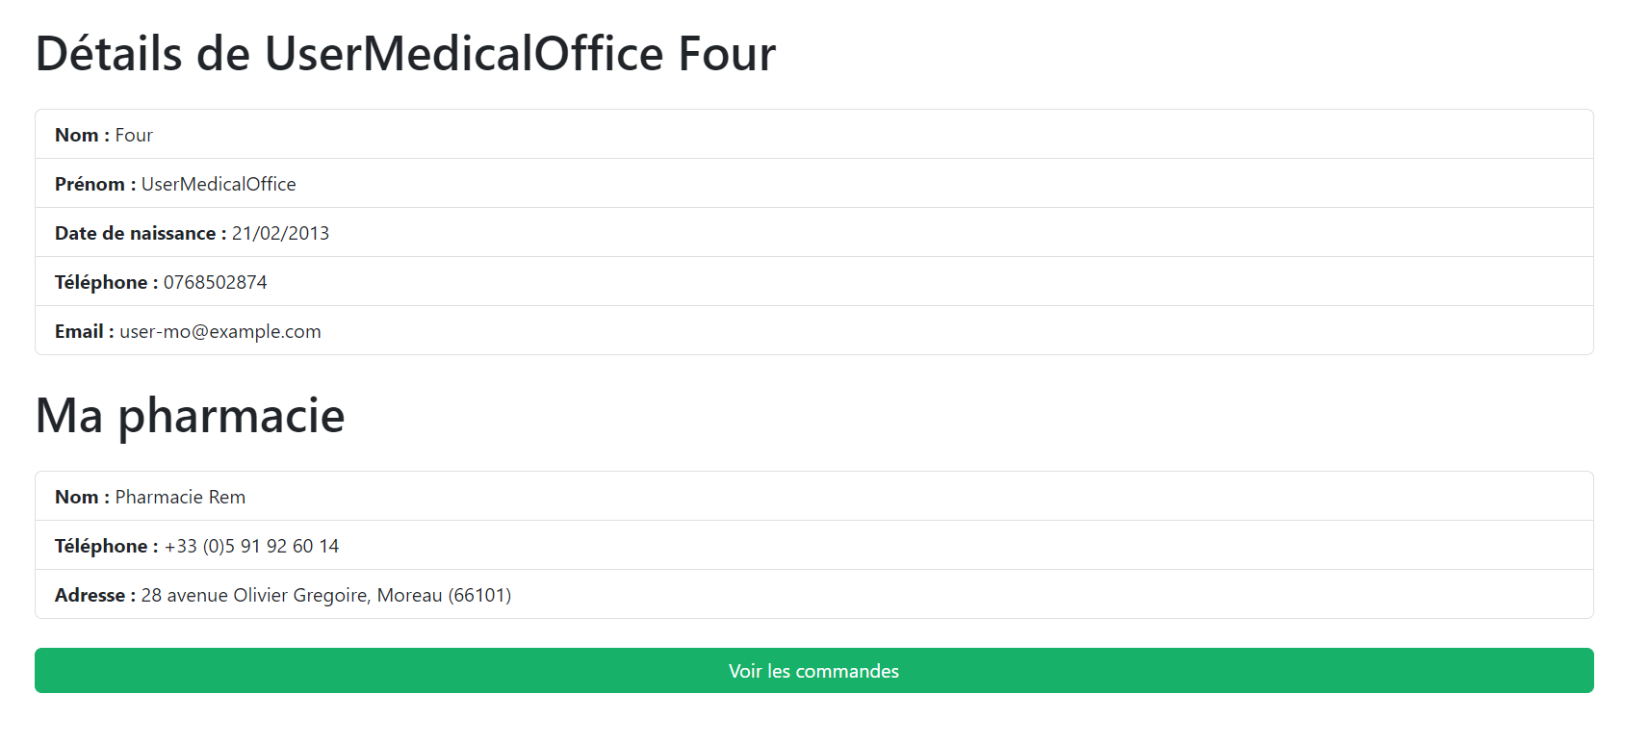Click the Détails de UserMedicalOffice Four heading

405,53
